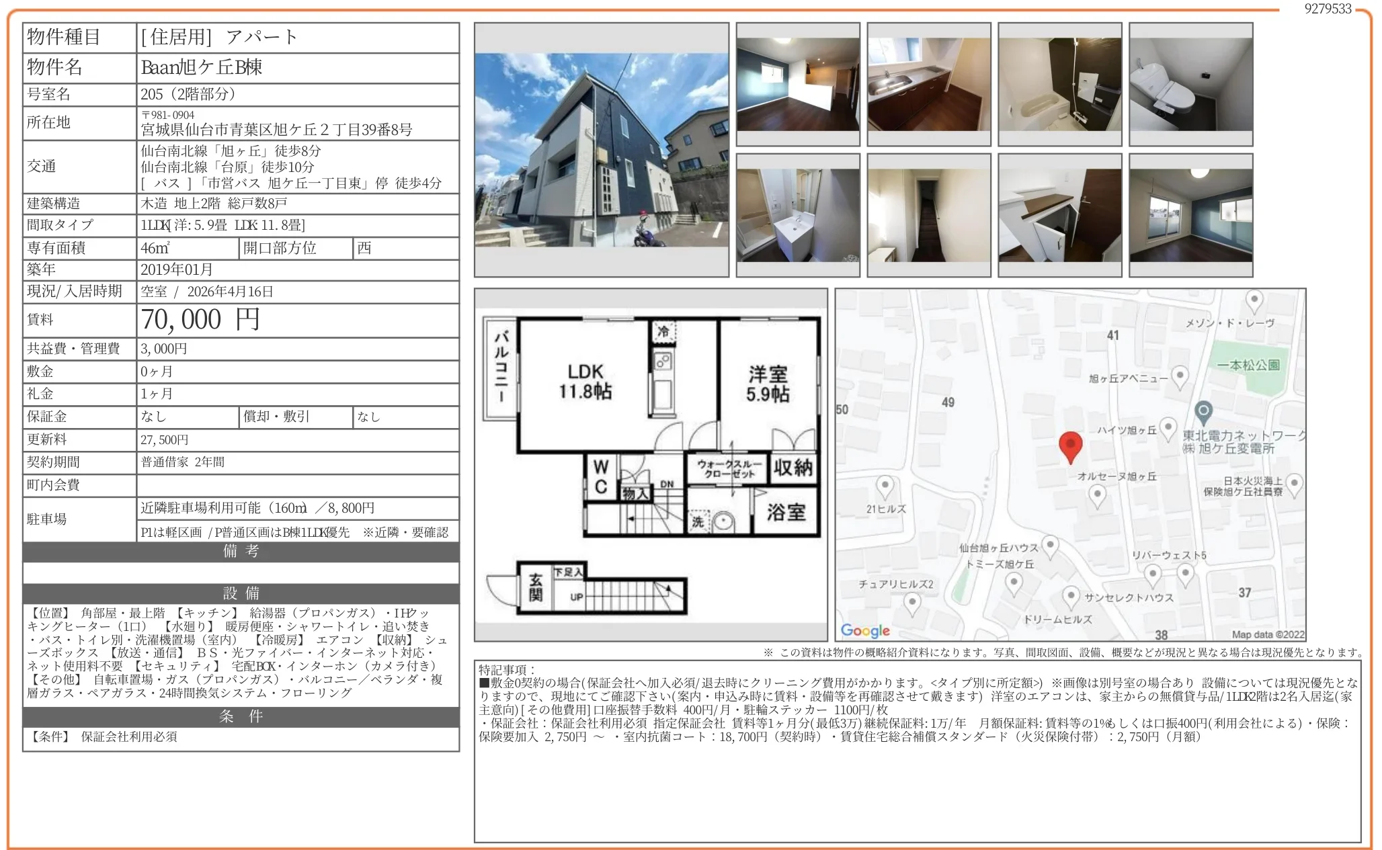Open the toilet photo thumbnail
Screen dimensions: 1382x850
pyautogui.click(x=1190, y=84)
